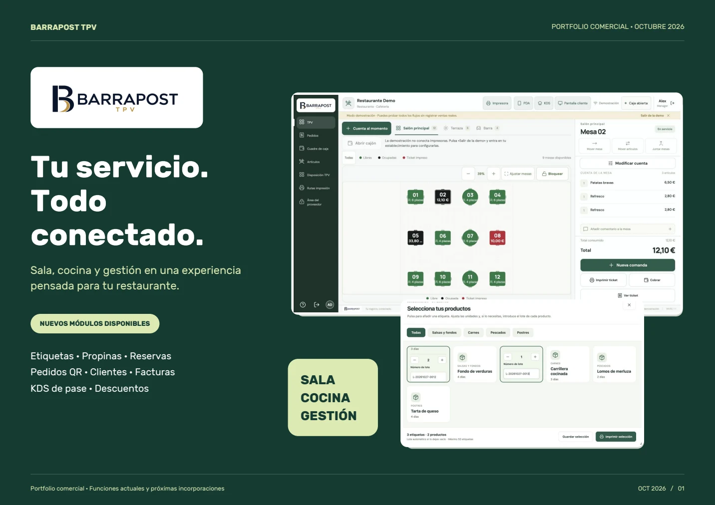The height and width of the screenshot is (505, 715).
Task: Switch to the Barra room tab
Action: coord(488,128)
